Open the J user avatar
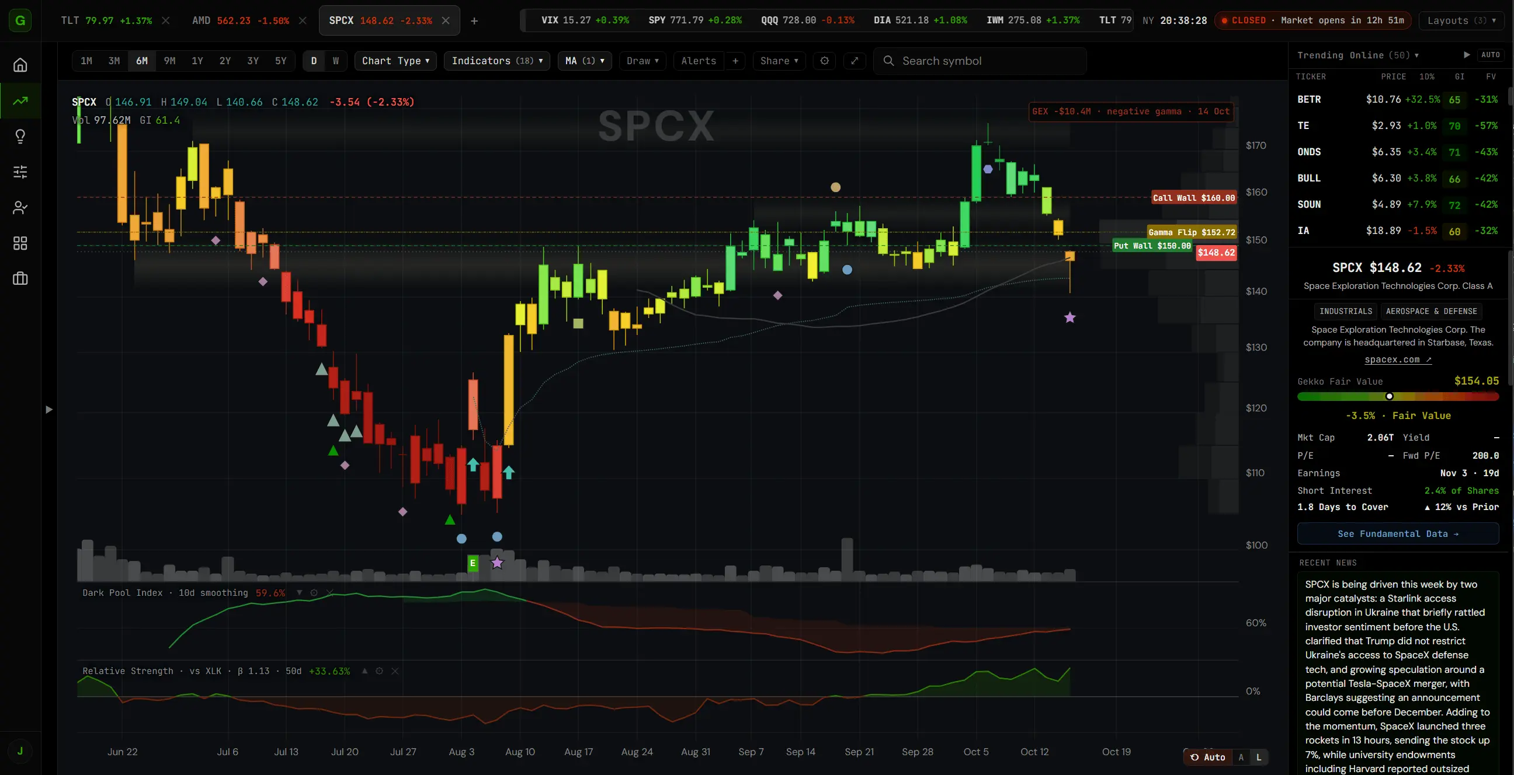This screenshot has width=1514, height=775. 20,751
